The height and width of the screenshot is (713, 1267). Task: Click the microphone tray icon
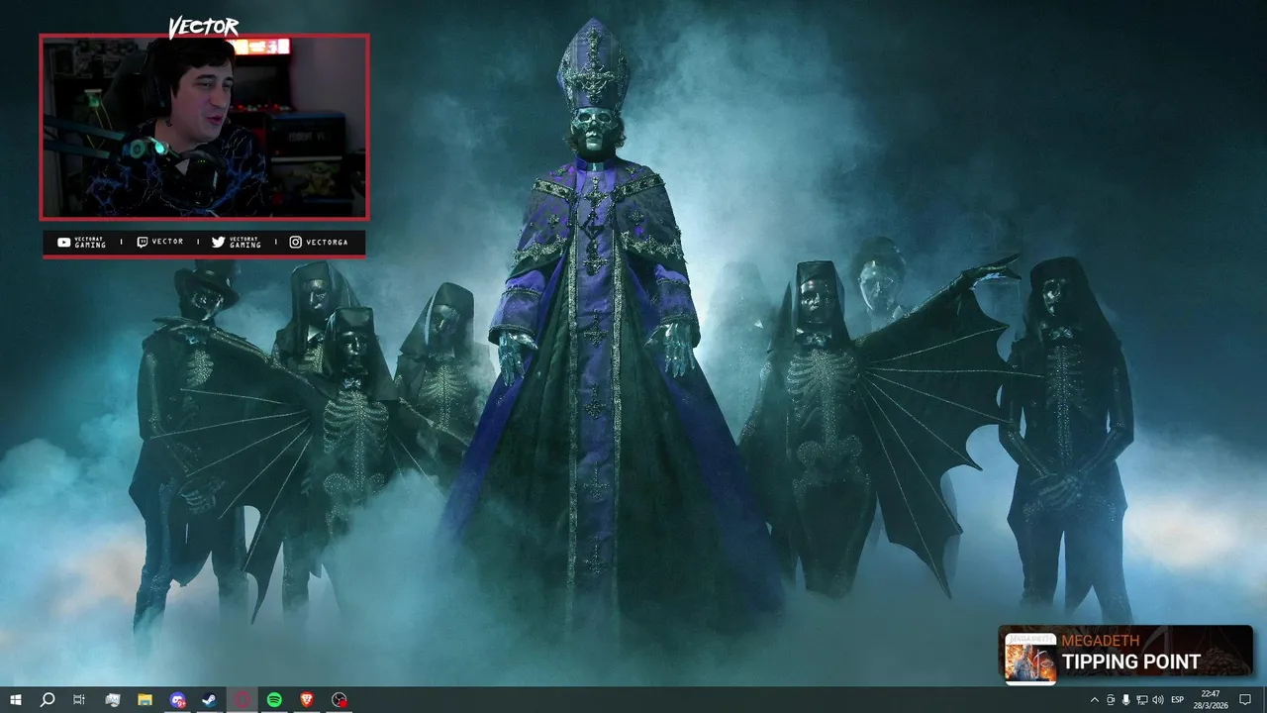pos(1126,700)
